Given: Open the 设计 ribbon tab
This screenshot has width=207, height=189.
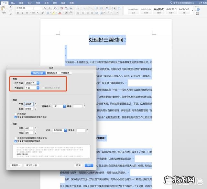Looking at the screenshot, I should 30,3.
